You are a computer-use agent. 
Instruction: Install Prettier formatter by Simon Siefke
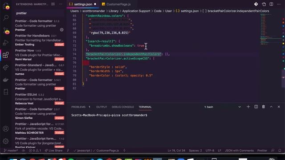click(59, 118)
